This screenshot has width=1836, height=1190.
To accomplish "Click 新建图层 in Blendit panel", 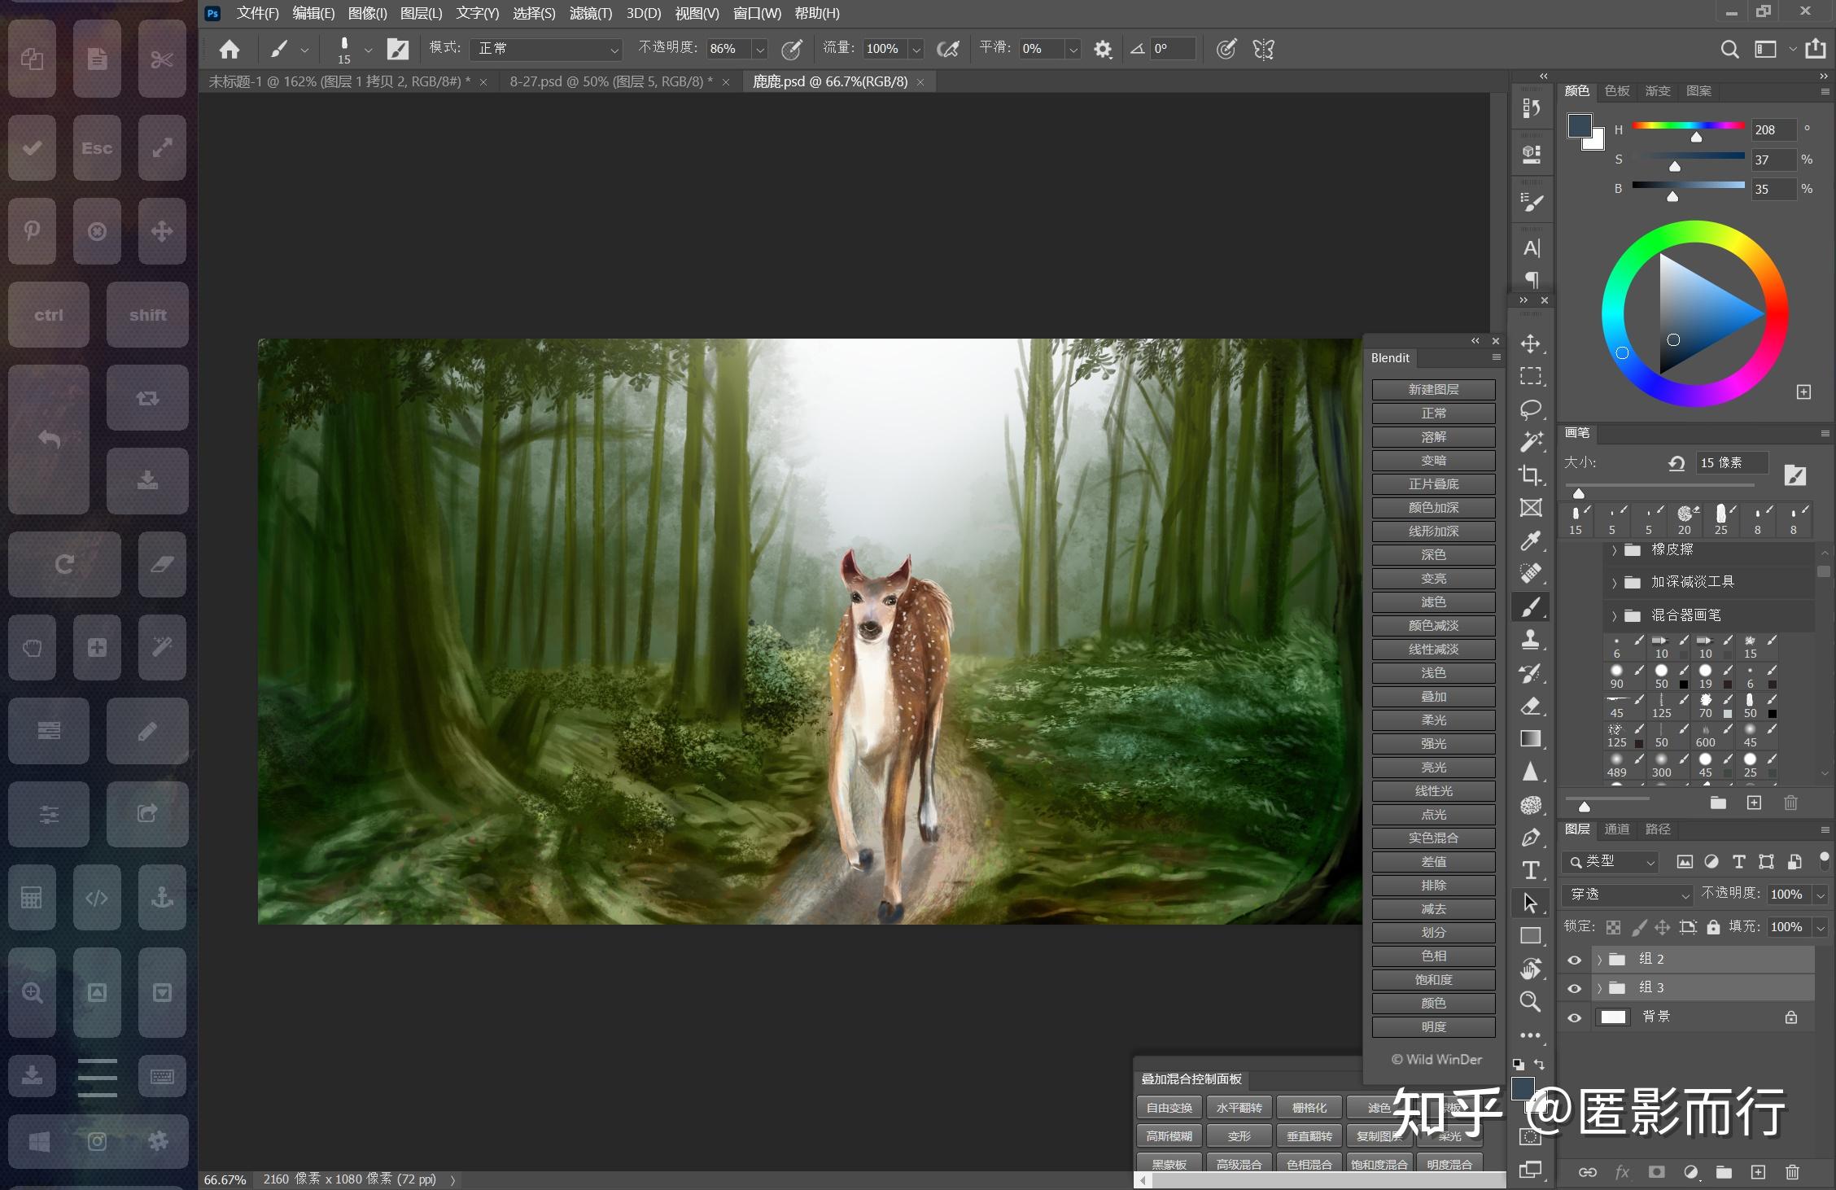I will [x=1433, y=390].
